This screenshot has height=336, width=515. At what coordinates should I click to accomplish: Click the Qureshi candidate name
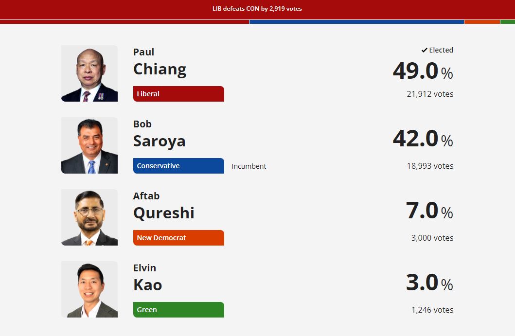[x=163, y=213]
